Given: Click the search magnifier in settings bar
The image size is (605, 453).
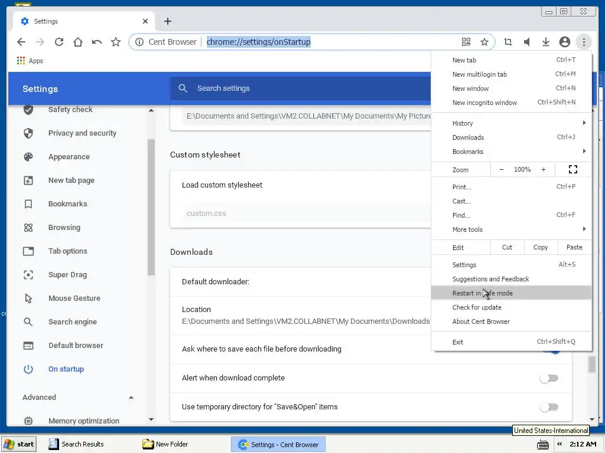Looking at the screenshot, I should point(183,88).
